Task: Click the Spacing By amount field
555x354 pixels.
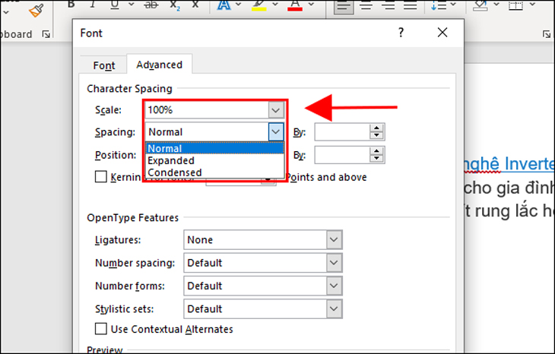Action: 342,132
